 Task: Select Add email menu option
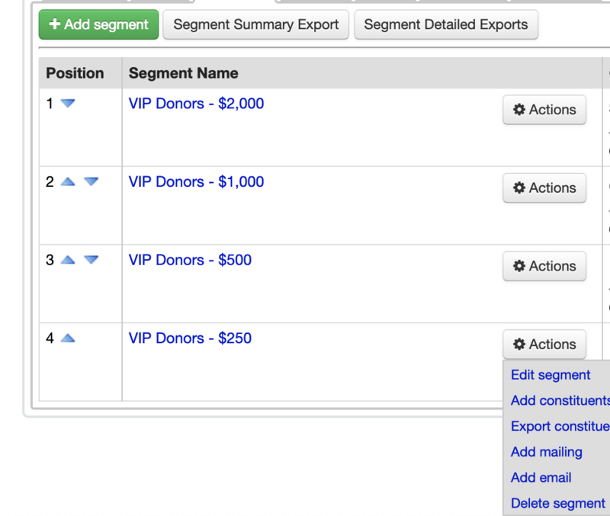click(x=541, y=478)
